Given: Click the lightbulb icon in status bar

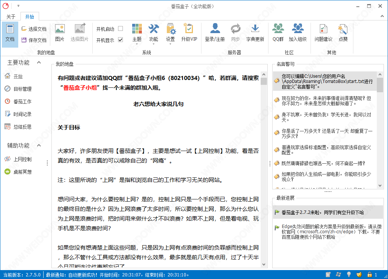Looking at the screenshot, I should pos(349,274).
